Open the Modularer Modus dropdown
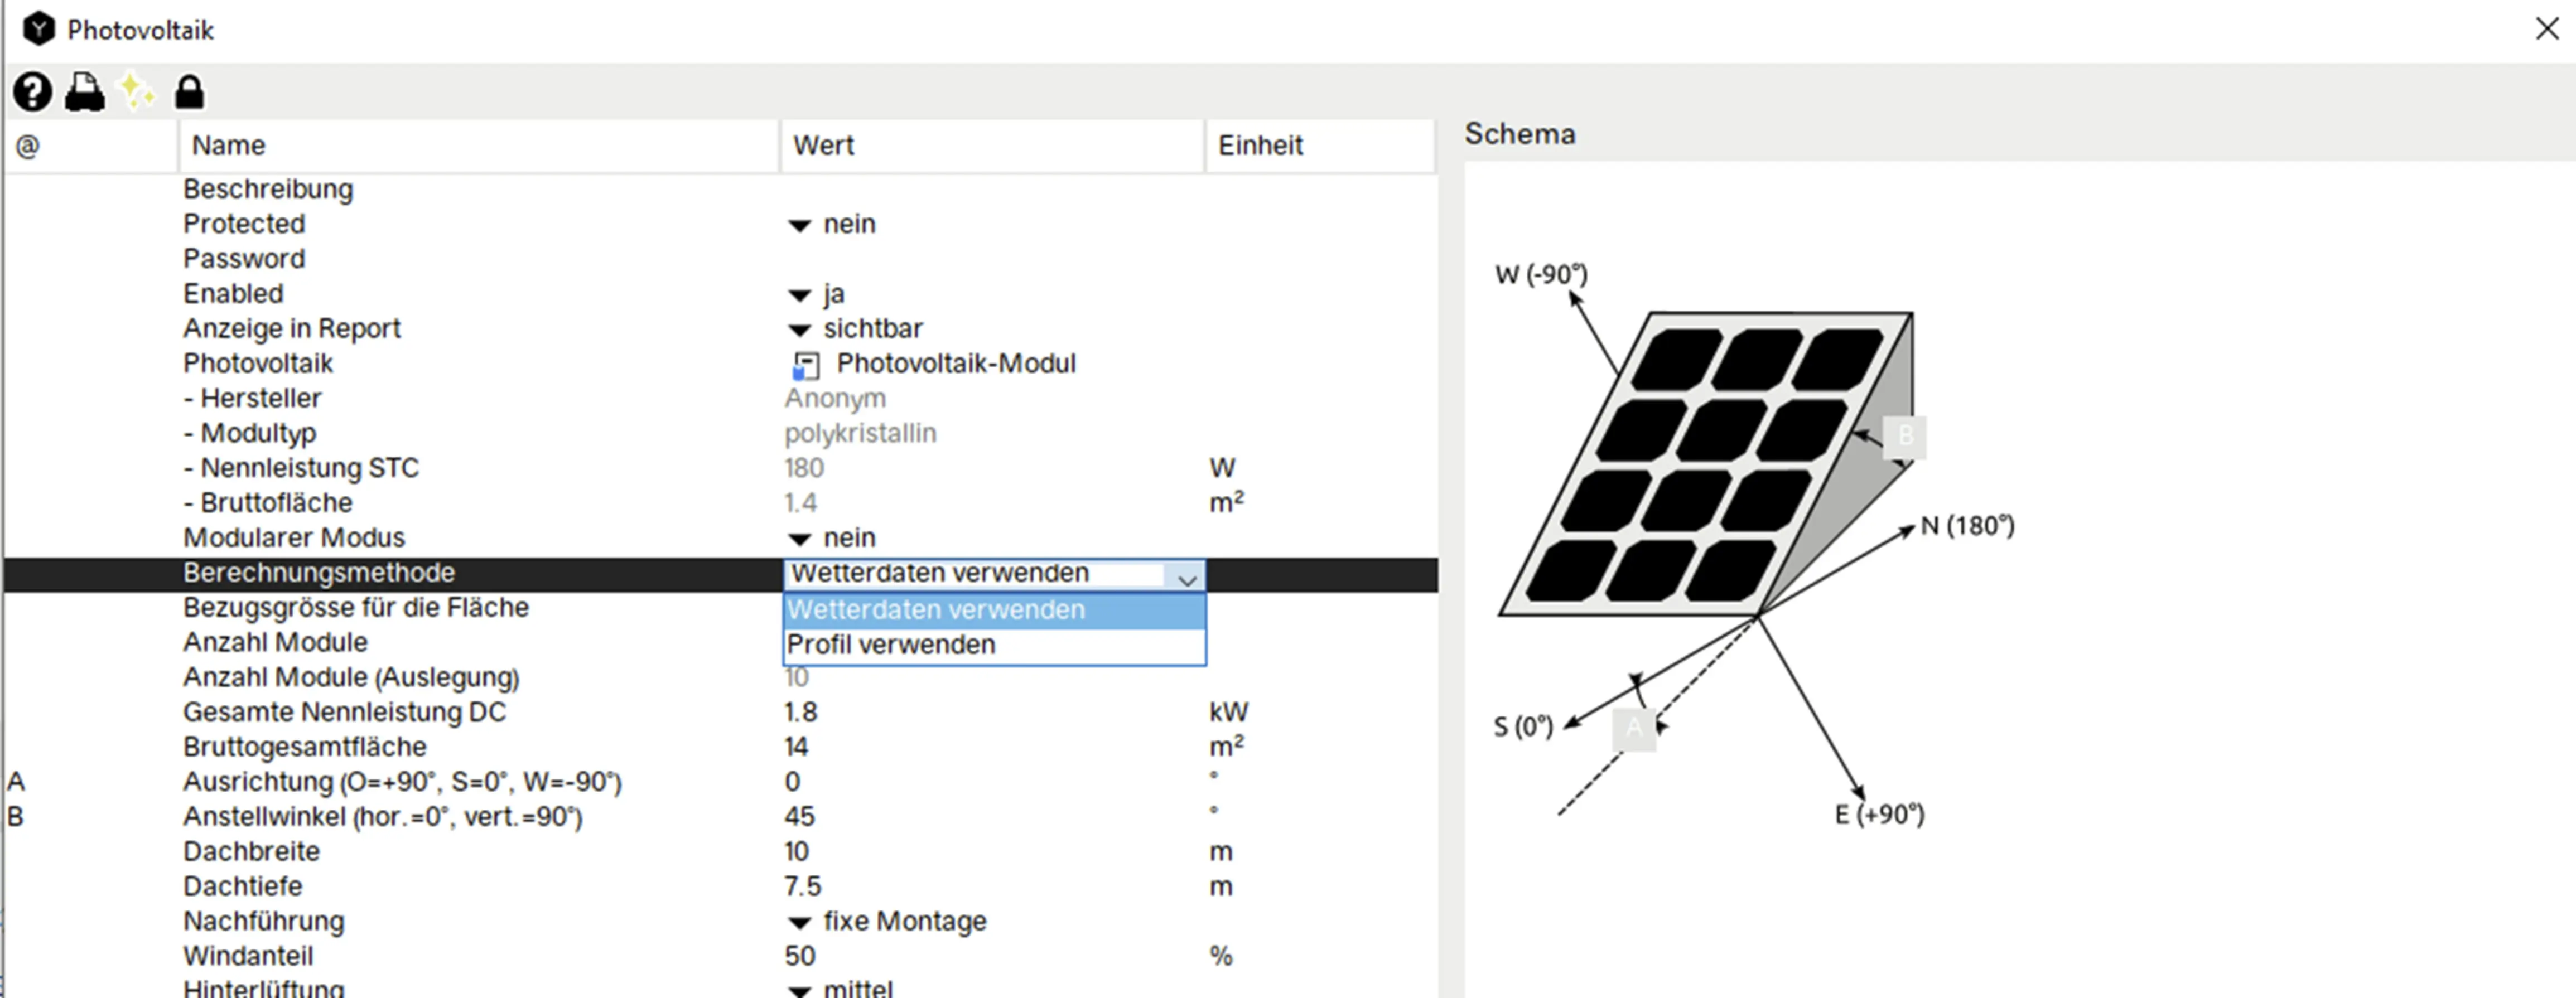 [799, 539]
